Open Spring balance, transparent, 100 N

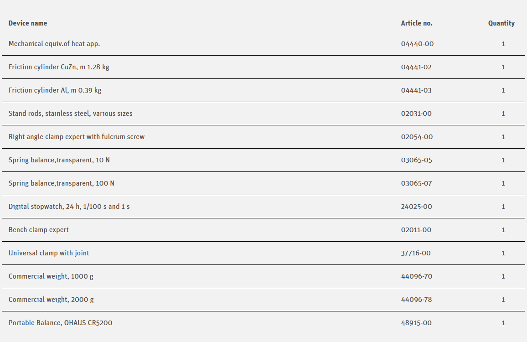point(62,184)
